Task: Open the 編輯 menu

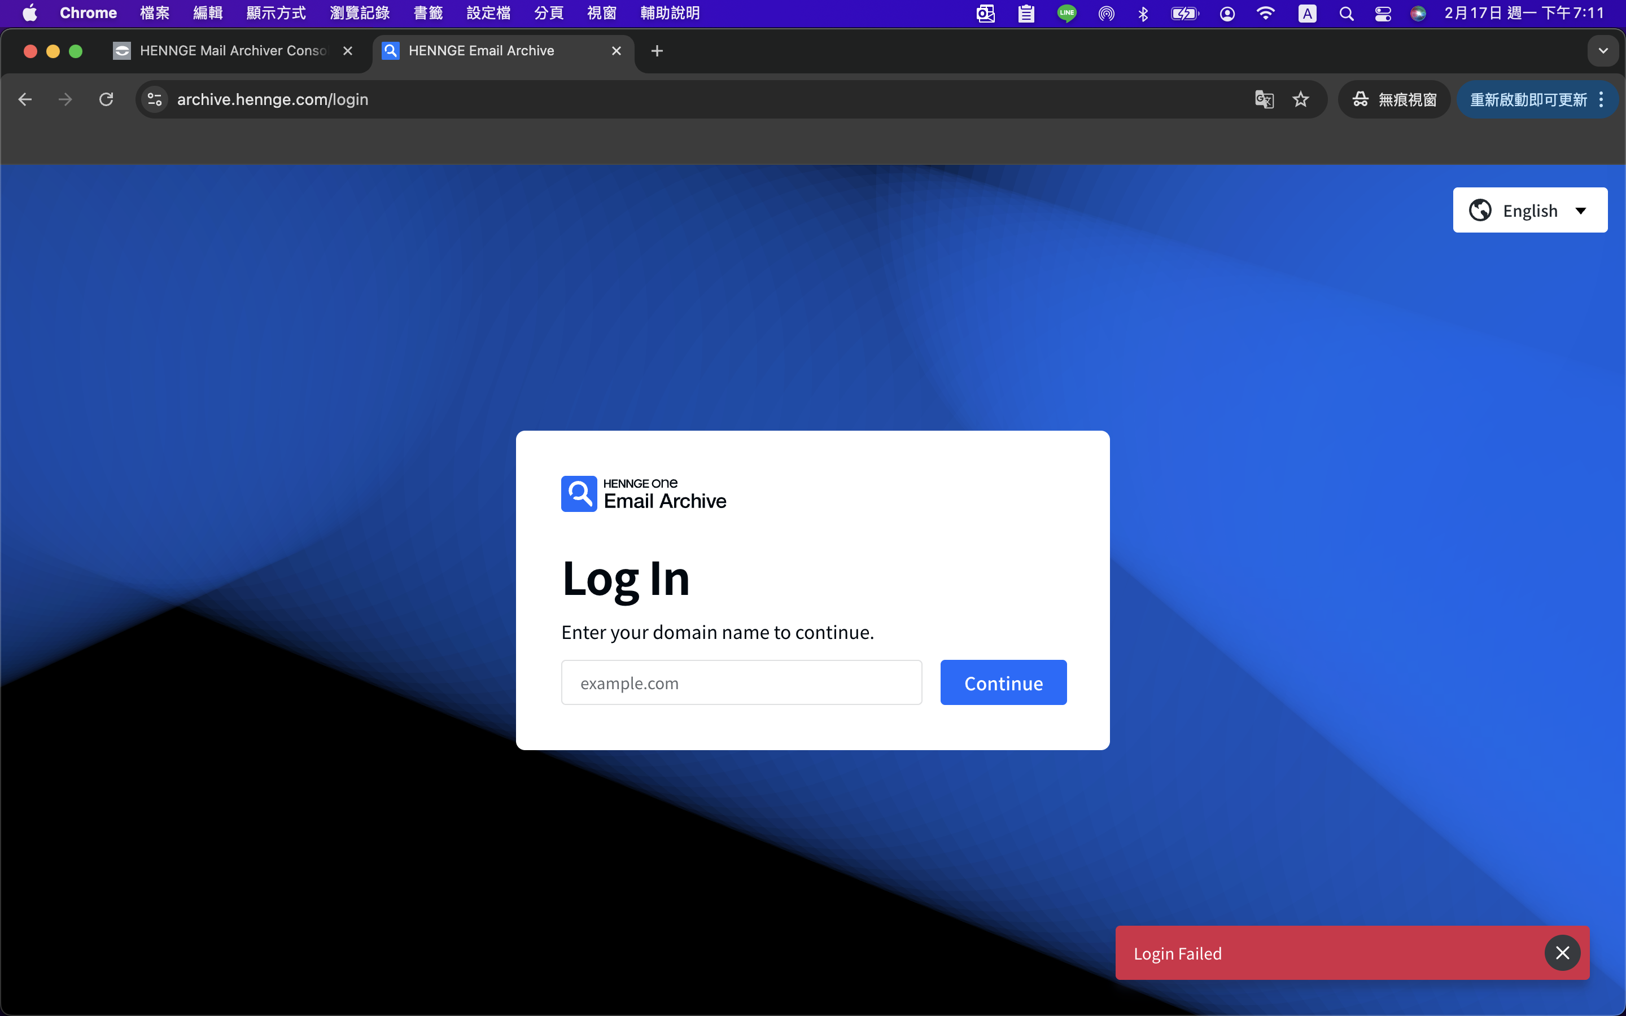Action: (x=208, y=13)
